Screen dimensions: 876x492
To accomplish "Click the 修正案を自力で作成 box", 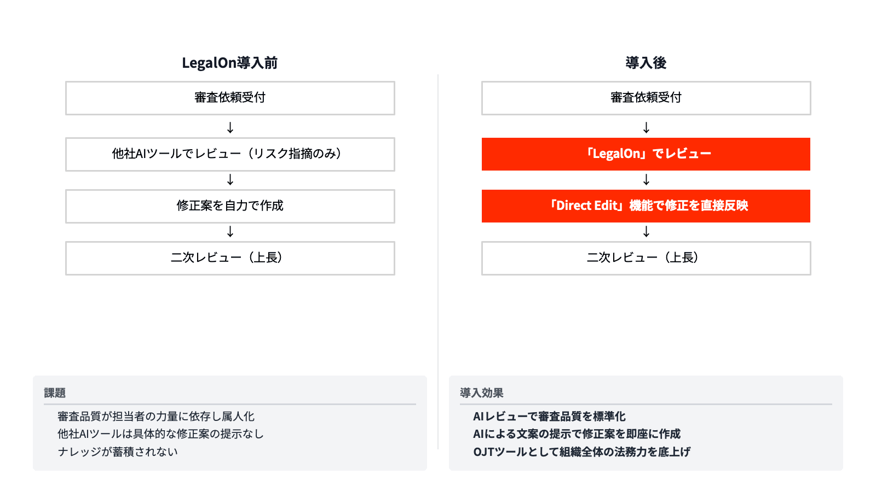I will (x=230, y=206).
